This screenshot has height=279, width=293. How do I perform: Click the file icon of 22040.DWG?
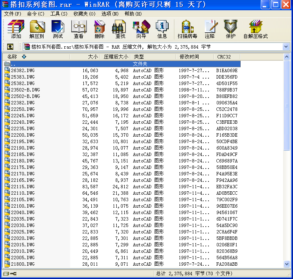coord(7,213)
